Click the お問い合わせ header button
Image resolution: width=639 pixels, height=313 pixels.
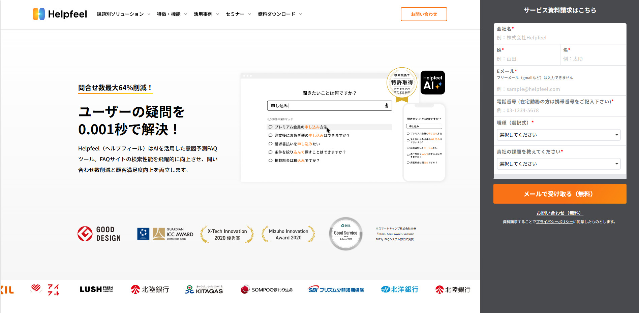pos(424,14)
